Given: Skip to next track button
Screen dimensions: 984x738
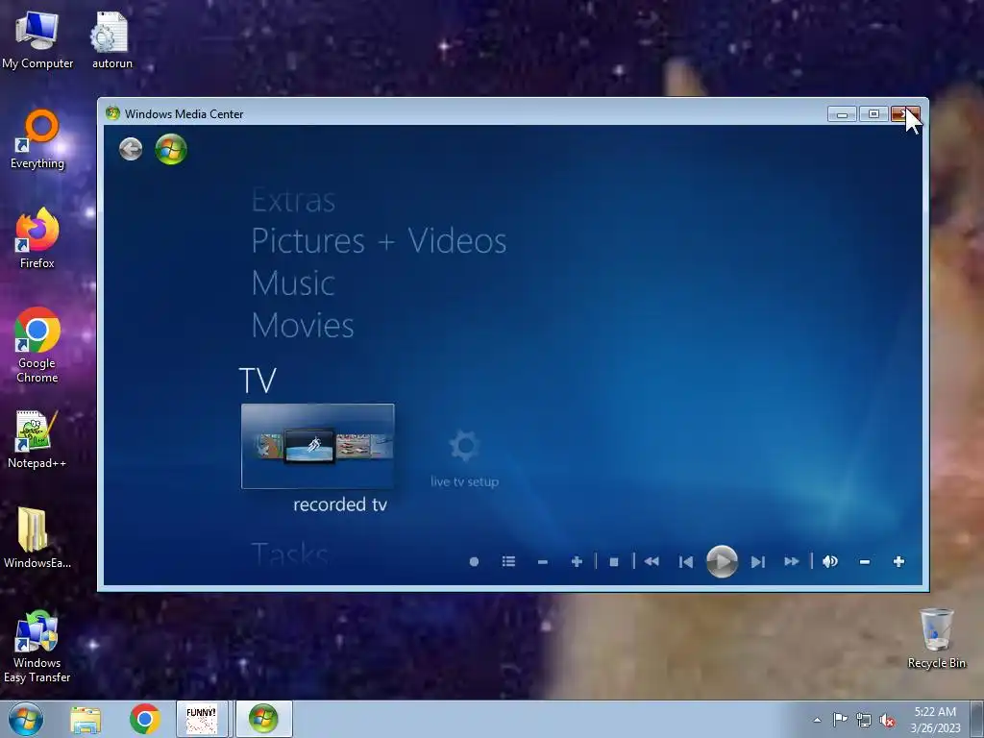Looking at the screenshot, I should (758, 562).
